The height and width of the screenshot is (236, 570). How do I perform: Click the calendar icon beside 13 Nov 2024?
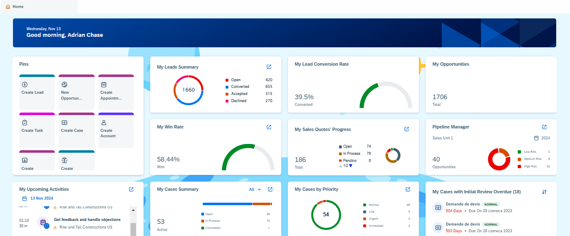tap(25, 198)
